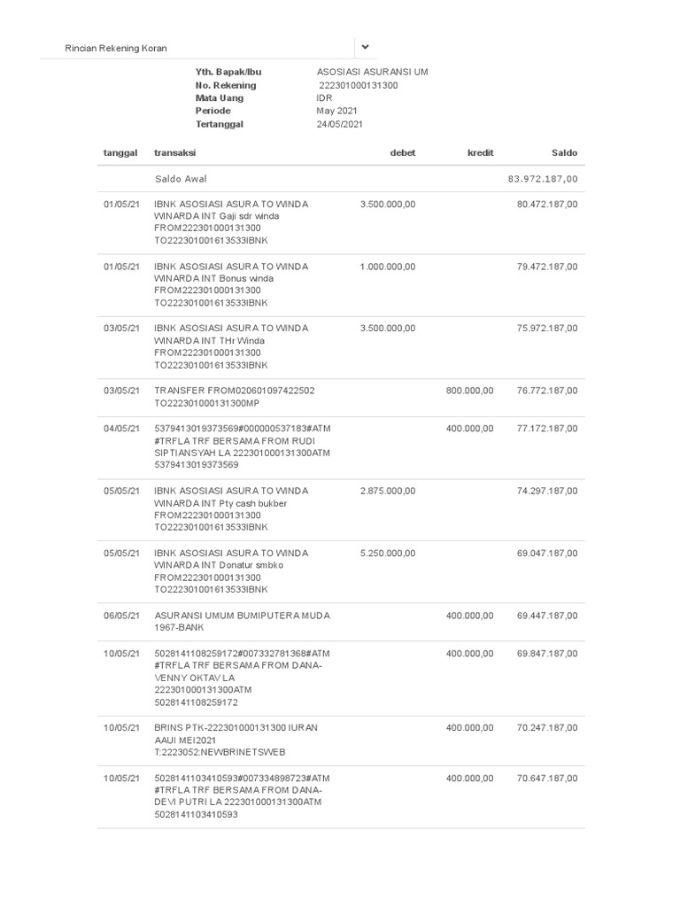Select the RUDI SIPTIANSYAH transfer row

[341, 447]
